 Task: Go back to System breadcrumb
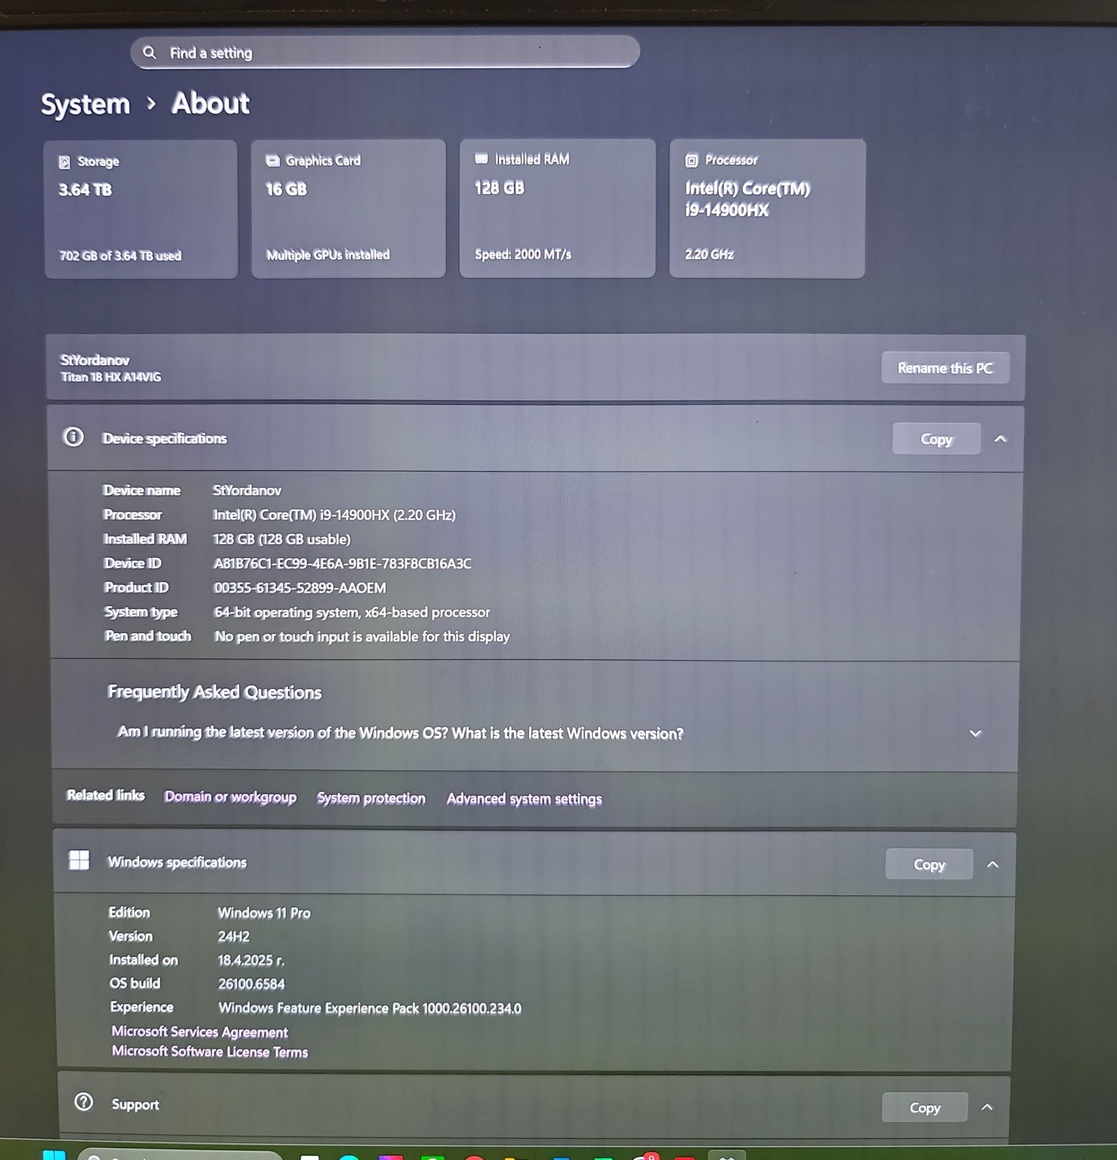tap(85, 104)
